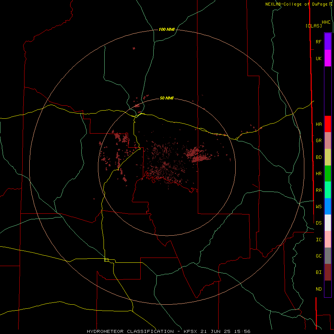This screenshot has width=334, height=334.
Task: Click the HA red legend swatch
Action: point(328,124)
